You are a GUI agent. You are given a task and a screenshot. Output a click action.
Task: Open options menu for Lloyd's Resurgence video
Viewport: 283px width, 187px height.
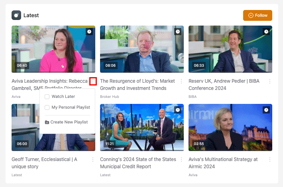click(x=181, y=81)
